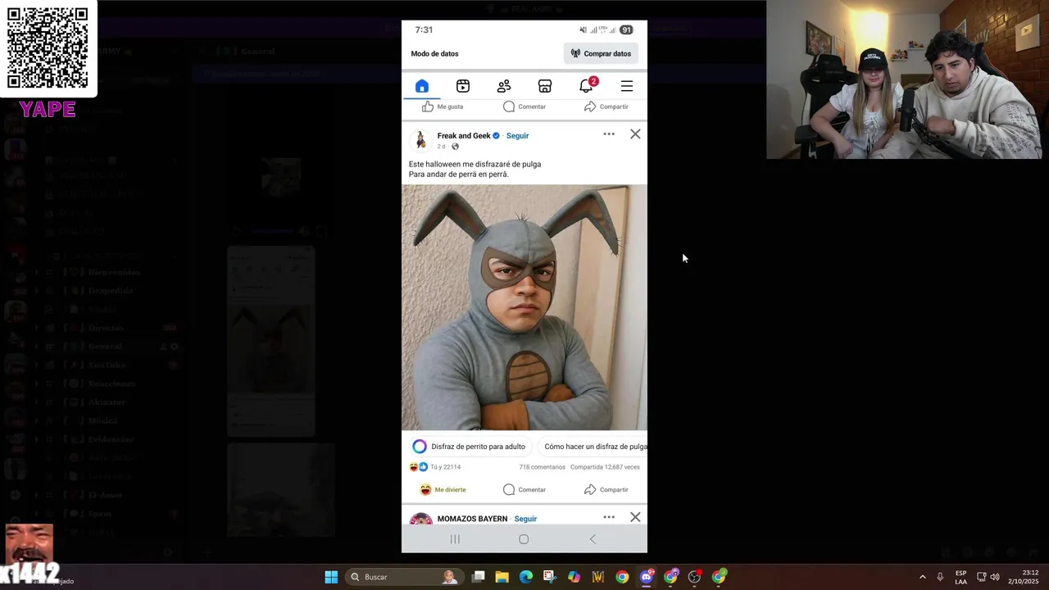Follow MOMAZOS BAYERN via Seguir
Image resolution: width=1049 pixels, height=590 pixels.
point(525,519)
